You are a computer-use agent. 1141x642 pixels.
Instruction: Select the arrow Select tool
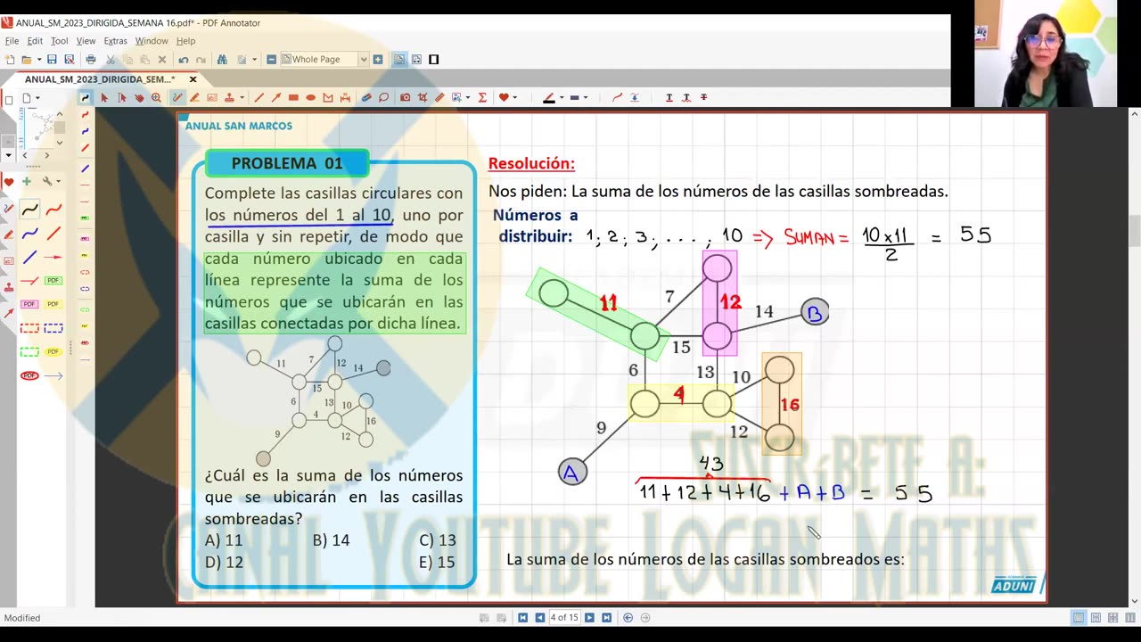point(104,97)
